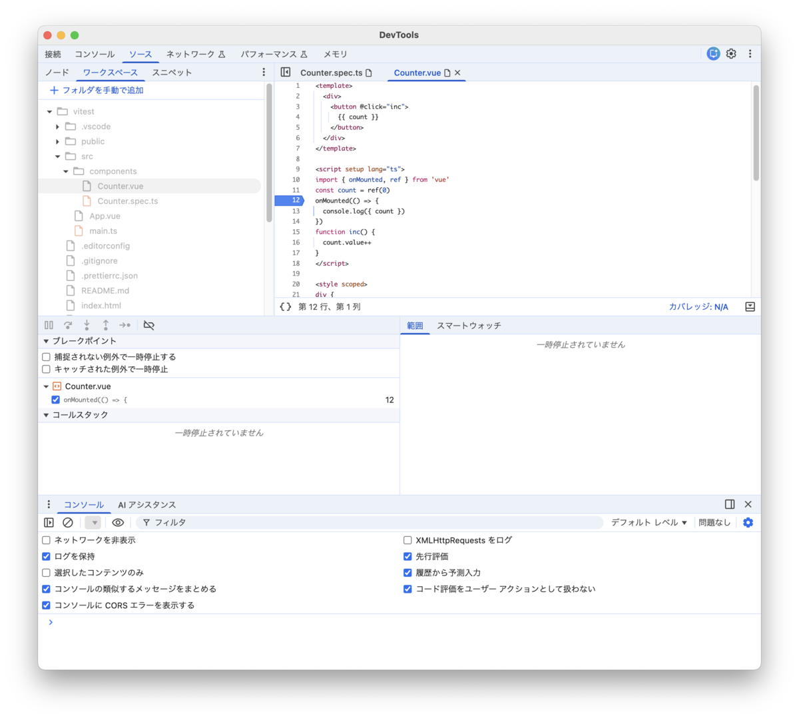This screenshot has height=720, width=799.
Task: Open the console context selector dropdown
Action: point(94,523)
